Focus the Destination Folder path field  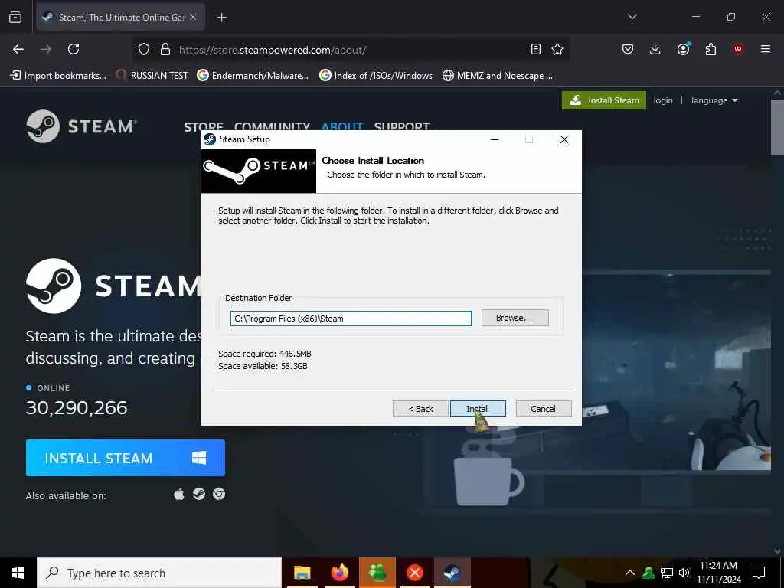[351, 318]
